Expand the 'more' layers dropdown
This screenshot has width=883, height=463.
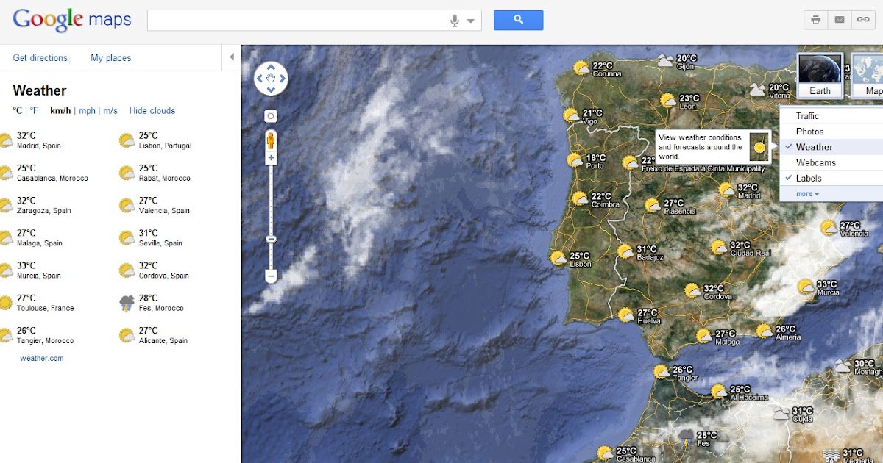click(x=807, y=194)
